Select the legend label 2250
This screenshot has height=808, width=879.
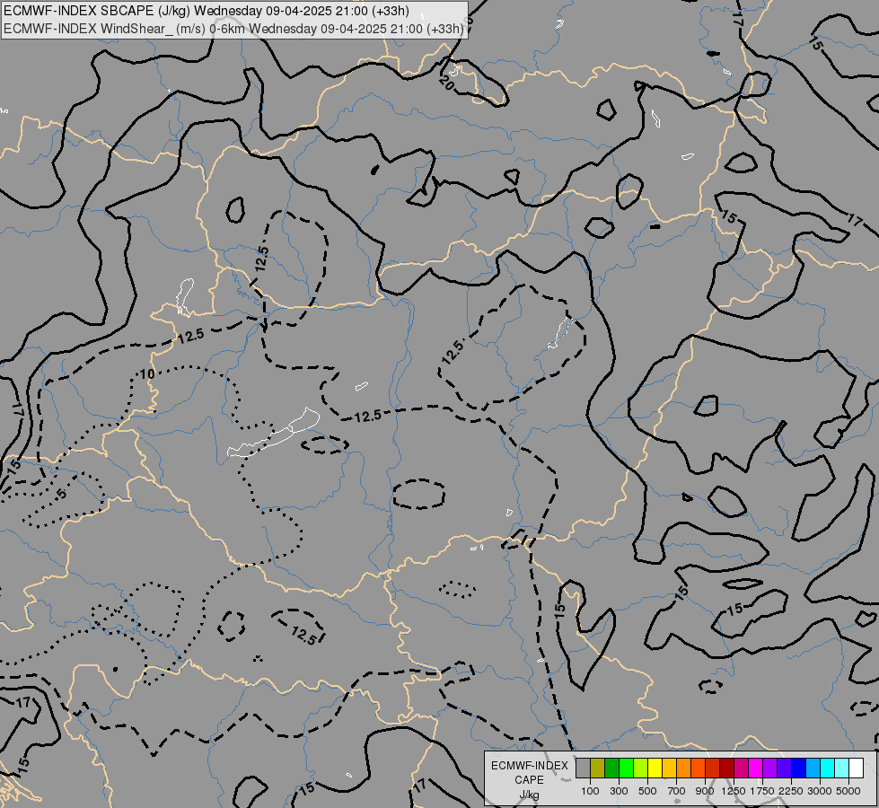point(791,791)
